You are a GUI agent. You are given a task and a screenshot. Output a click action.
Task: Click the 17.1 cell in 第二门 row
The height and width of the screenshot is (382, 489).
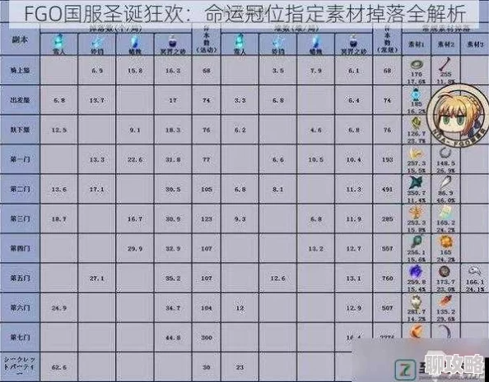click(x=96, y=189)
